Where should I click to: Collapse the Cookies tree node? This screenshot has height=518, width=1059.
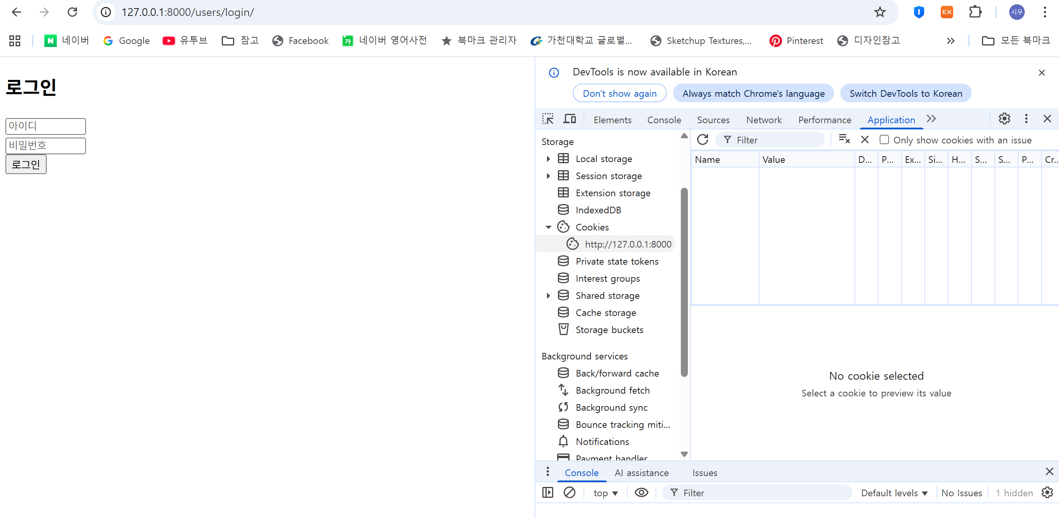click(548, 227)
